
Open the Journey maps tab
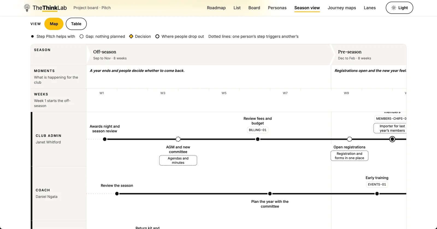342,8
